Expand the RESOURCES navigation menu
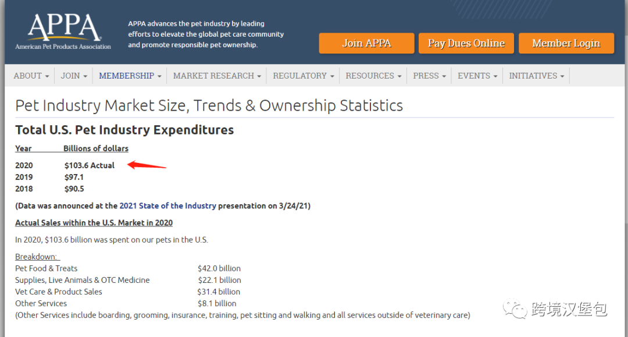This screenshot has width=628, height=337. pos(373,76)
